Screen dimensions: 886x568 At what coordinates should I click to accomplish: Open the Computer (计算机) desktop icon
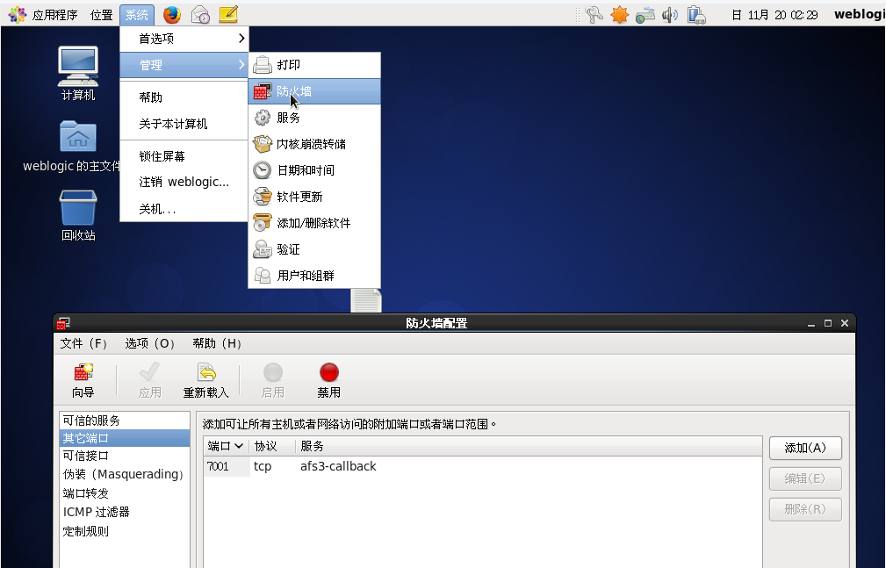(x=78, y=72)
